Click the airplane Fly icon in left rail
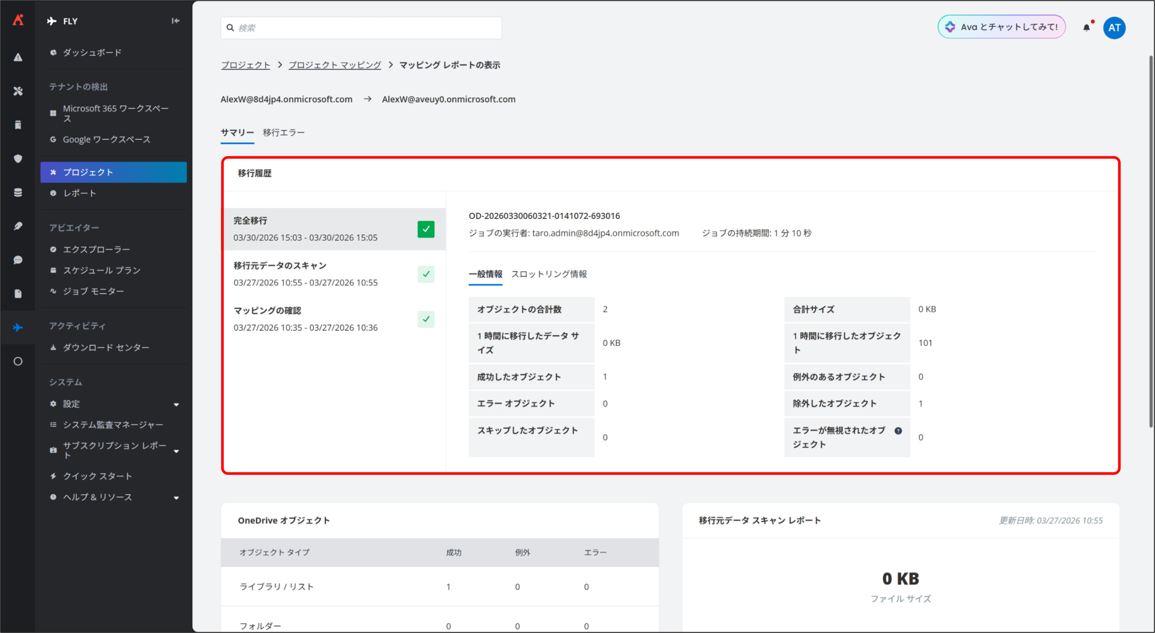 pyautogui.click(x=18, y=327)
